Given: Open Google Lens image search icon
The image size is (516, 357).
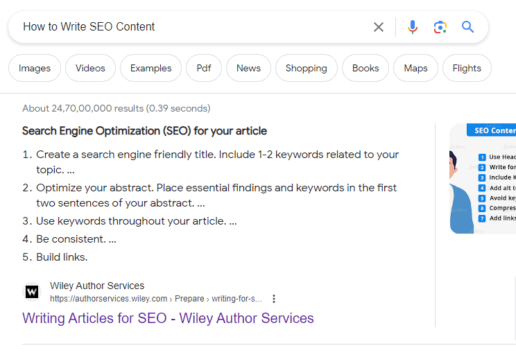Looking at the screenshot, I should (440, 27).
